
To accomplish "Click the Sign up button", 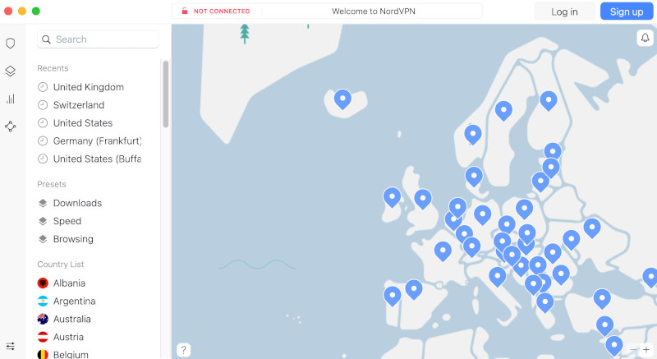I will 627,12.
